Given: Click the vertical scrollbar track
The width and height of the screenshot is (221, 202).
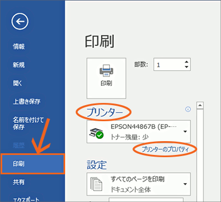Looking at the screenshot, I should [200, 155].
